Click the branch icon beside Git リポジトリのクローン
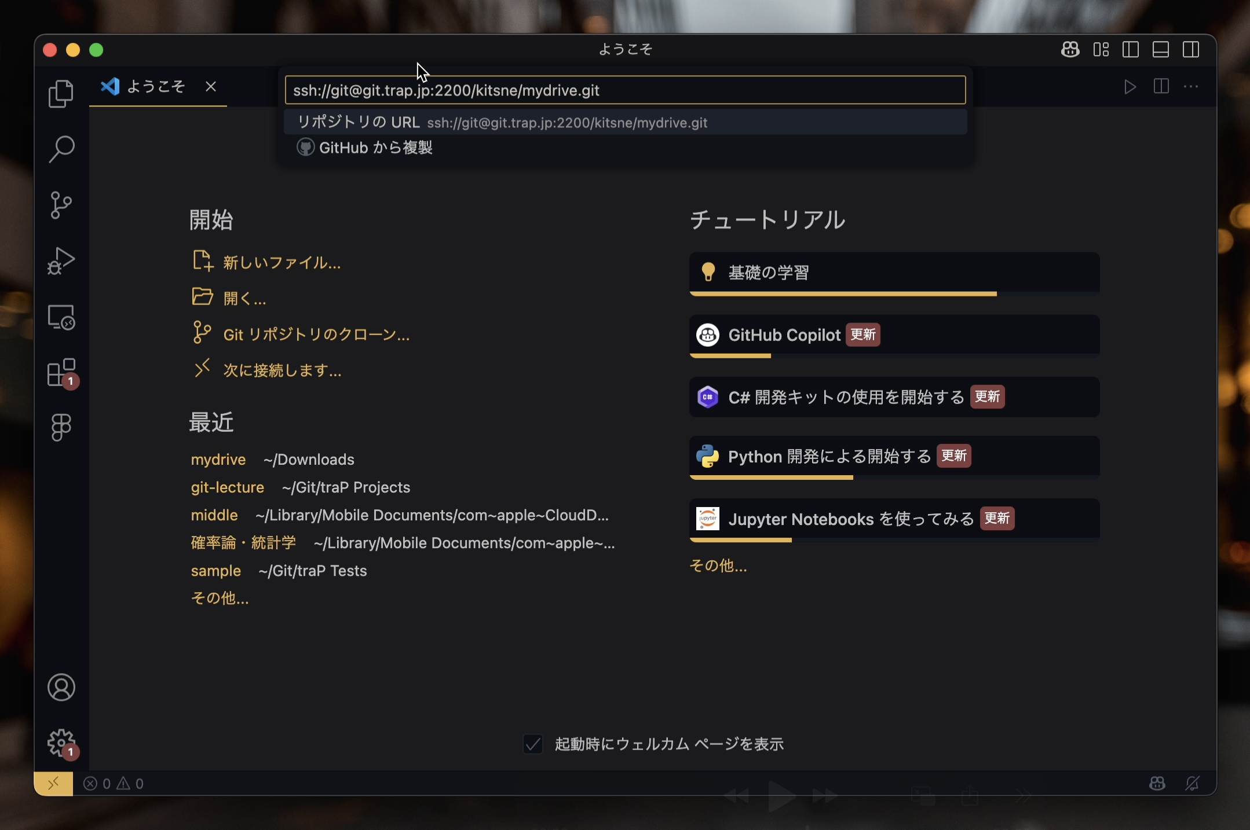The height and width of the screenshot is (830, 1250). pos(202,333)
